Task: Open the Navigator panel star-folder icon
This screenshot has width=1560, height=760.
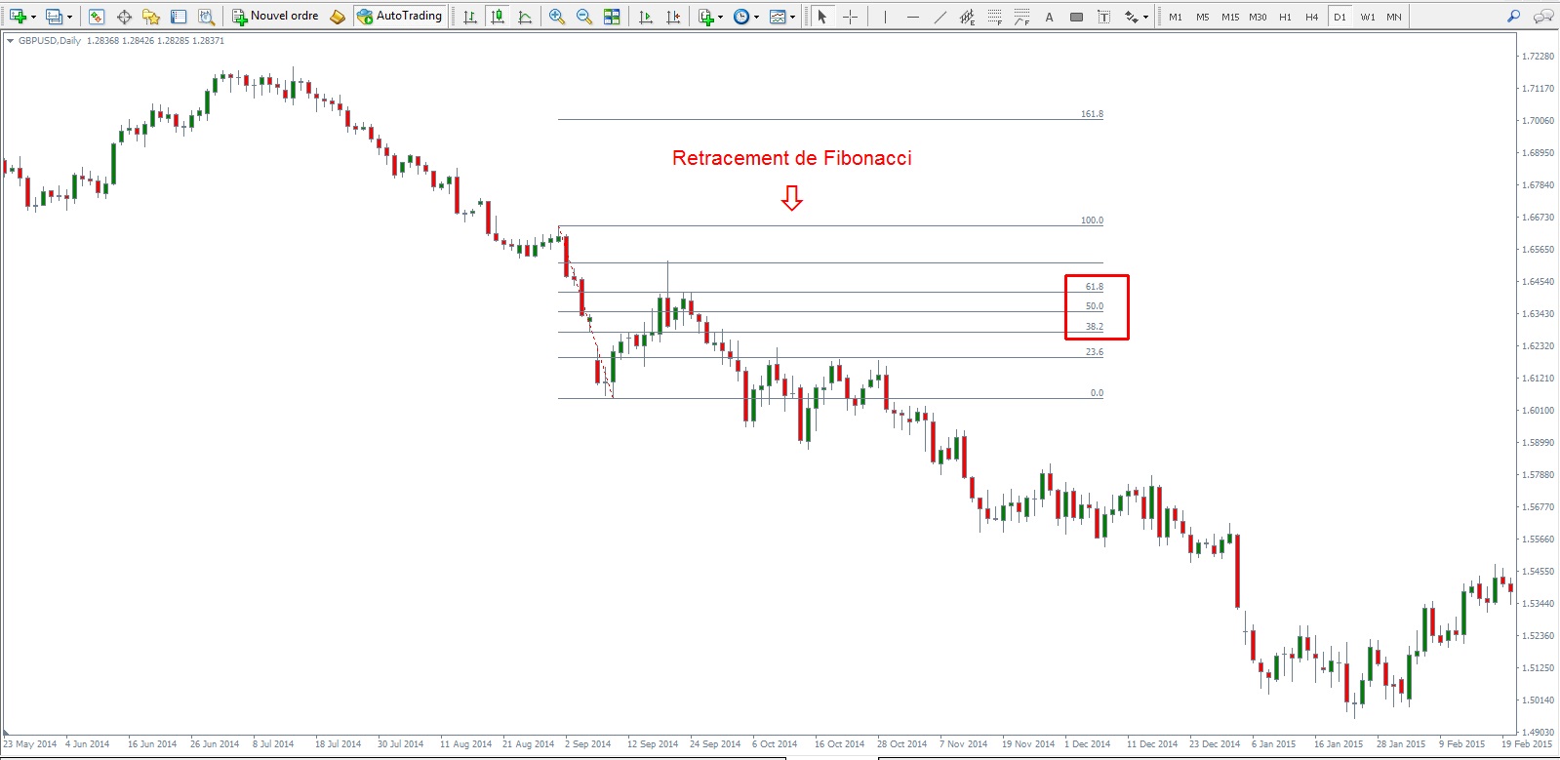Action: tap(151, 17)
